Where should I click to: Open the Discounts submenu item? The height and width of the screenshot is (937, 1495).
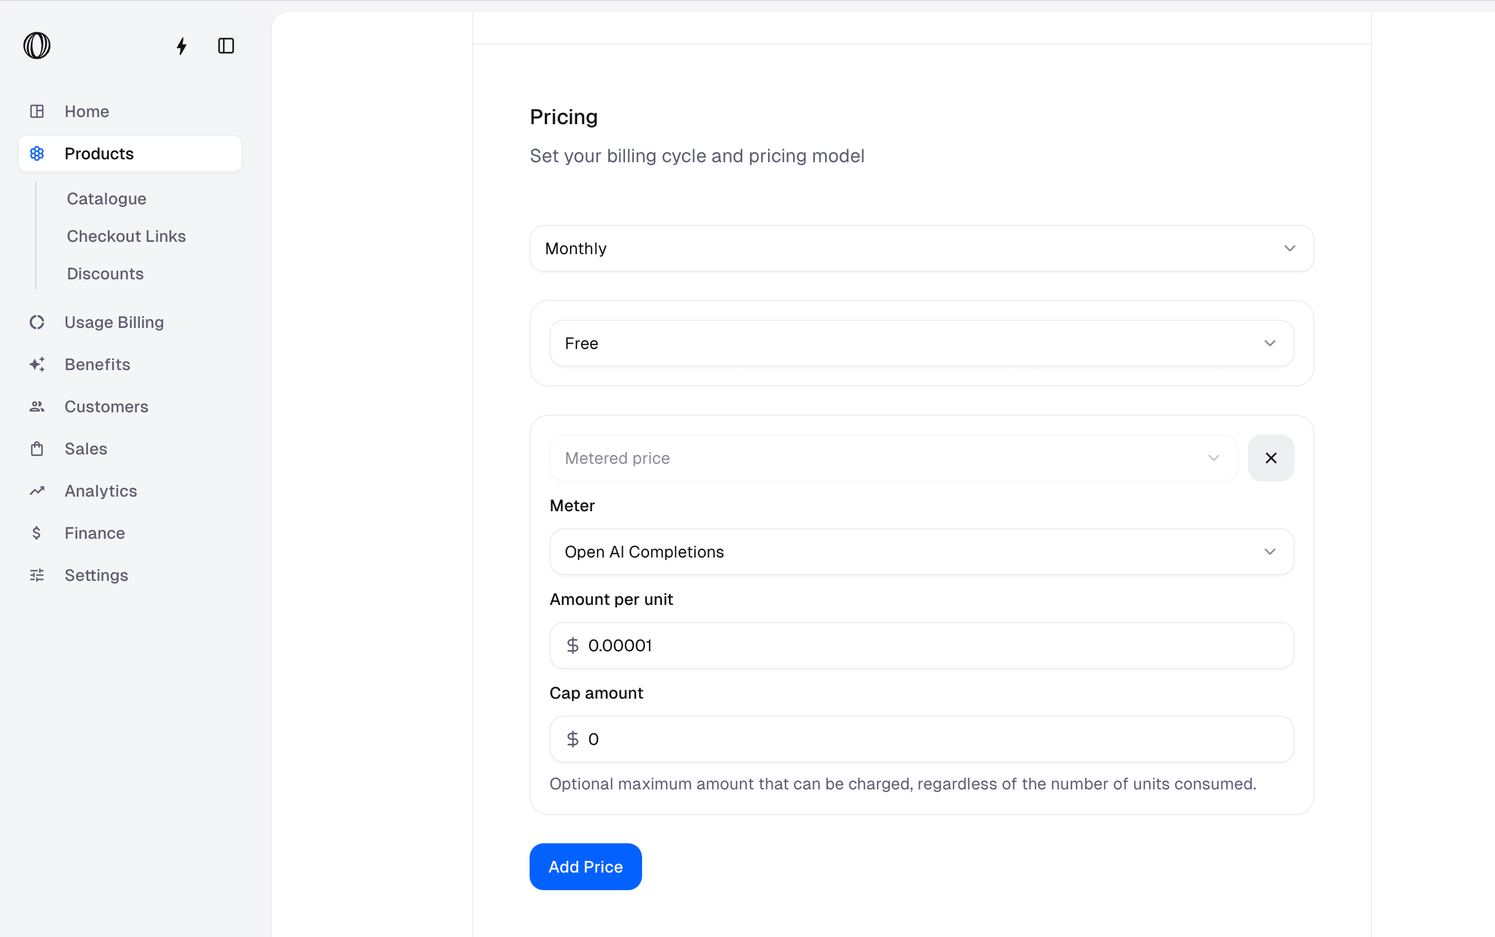pos(105,274)
